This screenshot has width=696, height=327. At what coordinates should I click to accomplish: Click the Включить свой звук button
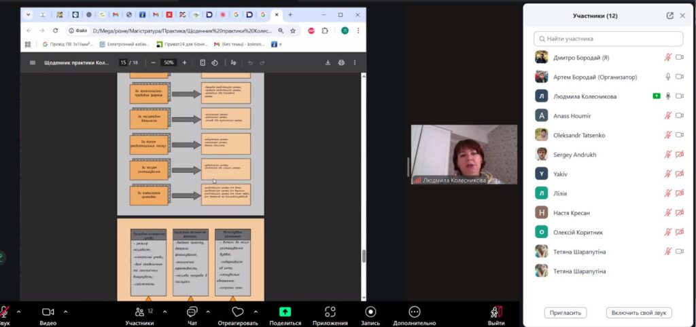click(638, 313)
